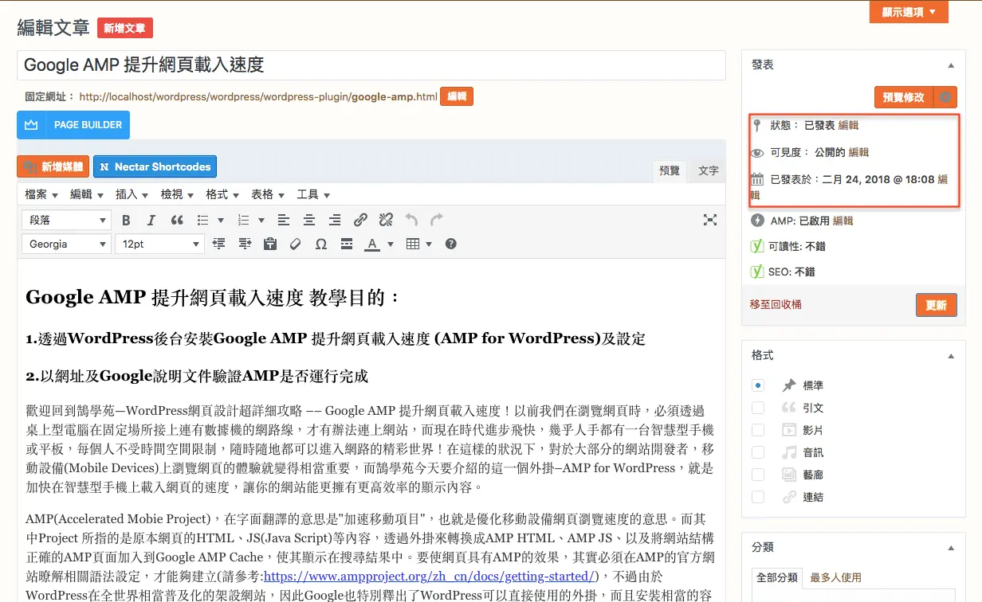Click 編輯 next to 狀態: 已發表
Image resolution: width=982 pixels, height=602 pixels.
[x=848, y=125]
